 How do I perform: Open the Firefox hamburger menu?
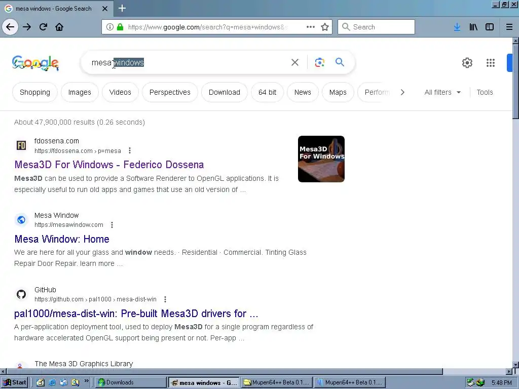509,27
